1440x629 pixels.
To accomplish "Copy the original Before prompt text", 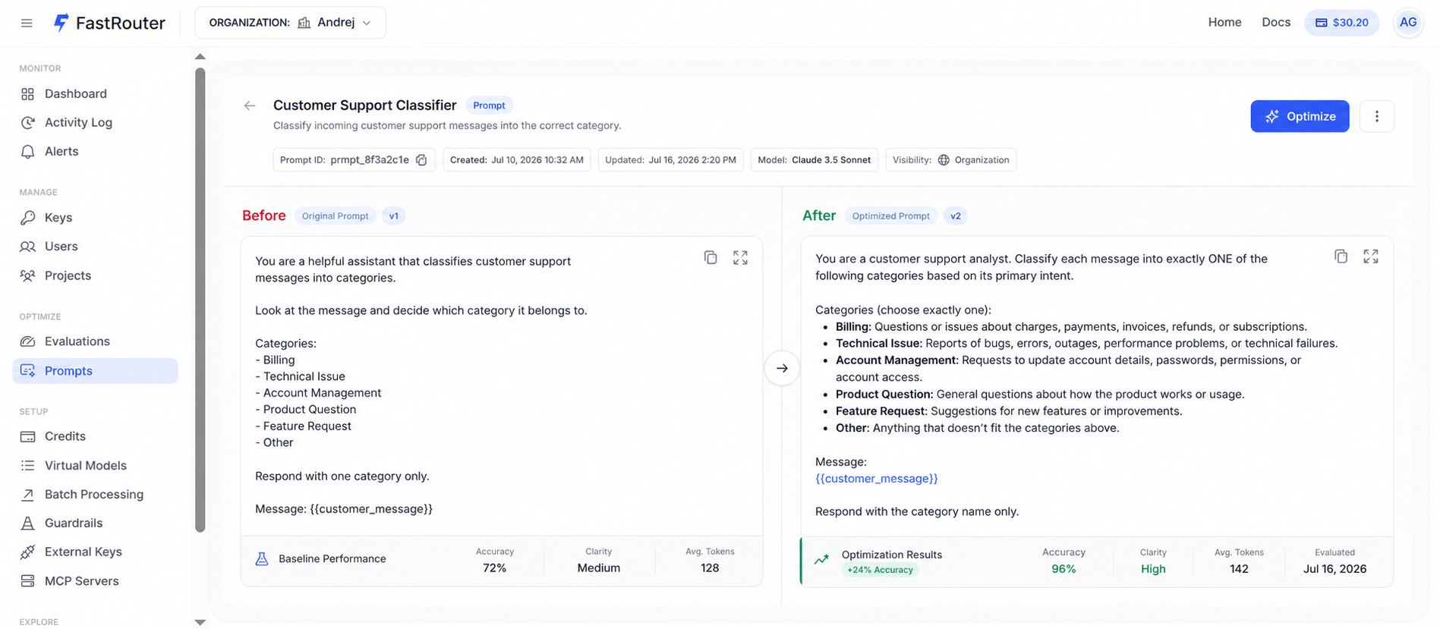I will coord(711,258).
